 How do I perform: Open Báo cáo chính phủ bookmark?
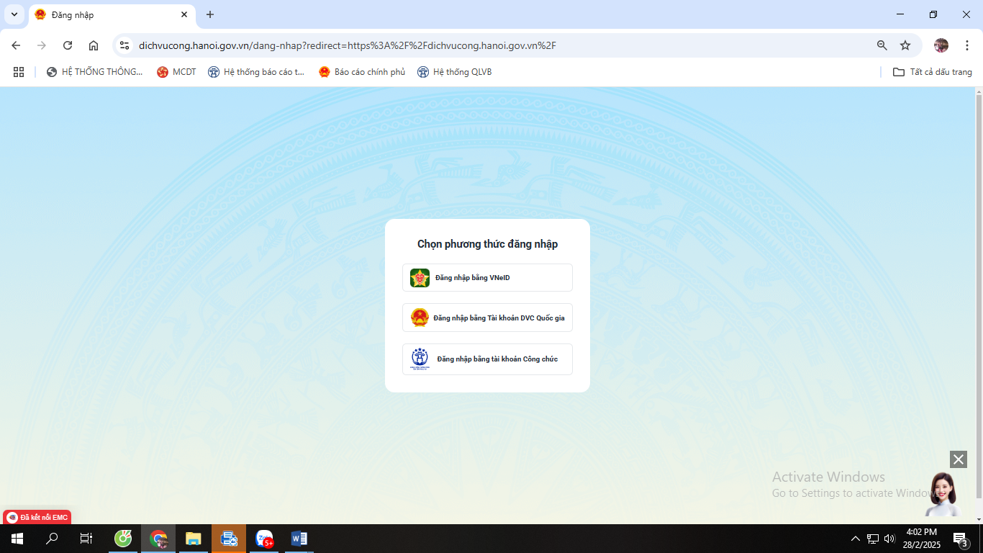tap(362, 72)
